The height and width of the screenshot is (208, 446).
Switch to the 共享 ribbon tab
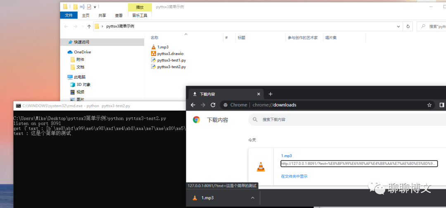(102, 15)
